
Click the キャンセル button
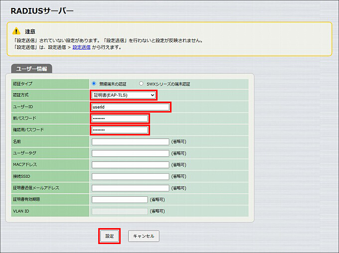tap(144, 236)
